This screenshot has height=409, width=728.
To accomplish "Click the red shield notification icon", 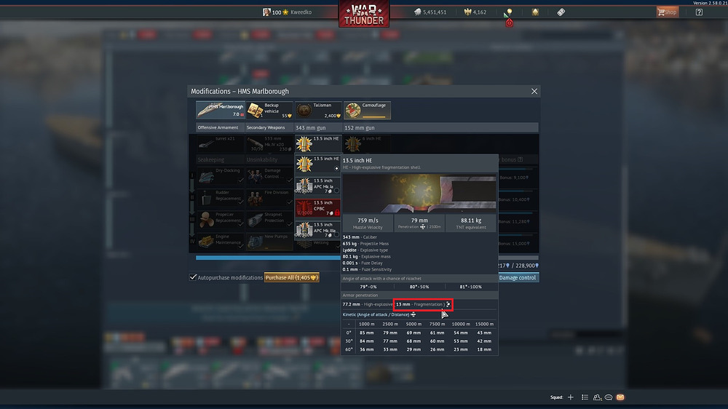I will (510, 23).
